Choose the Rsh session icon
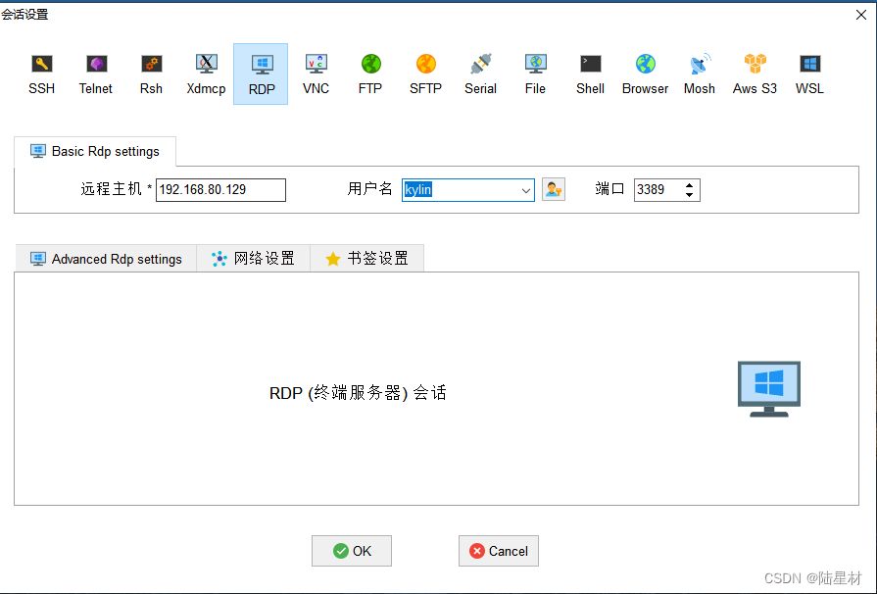877x594 pixels. coord(151,74)
